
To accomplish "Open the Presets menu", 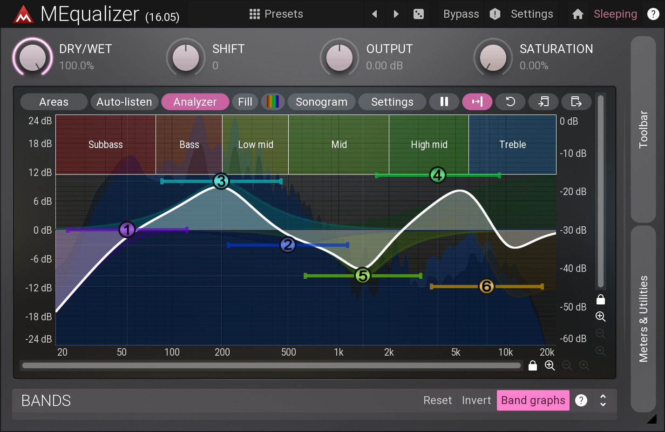I will [276, 14].
